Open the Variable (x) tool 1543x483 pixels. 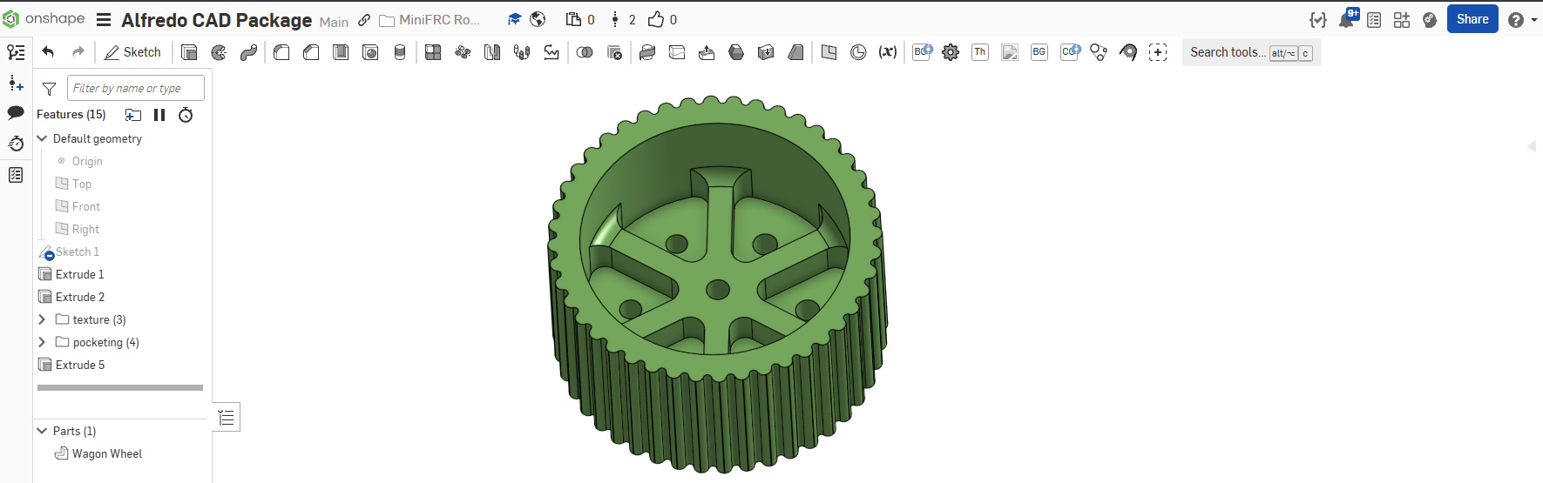pos(888,52)
